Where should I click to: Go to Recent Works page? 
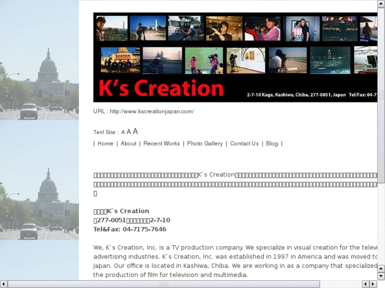click(162, 143)
